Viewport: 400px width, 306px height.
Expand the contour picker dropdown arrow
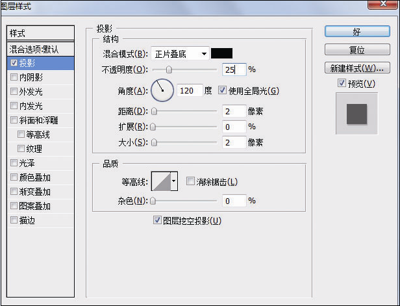[174, 182]
